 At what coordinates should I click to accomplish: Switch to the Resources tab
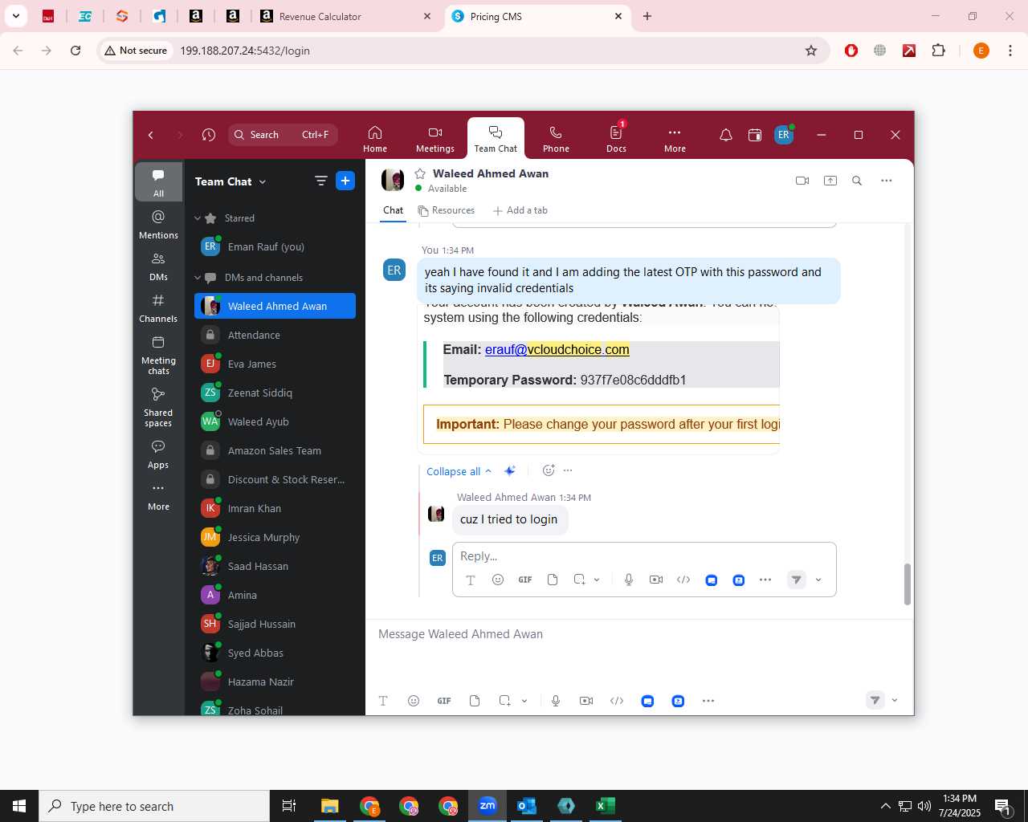(447, 210)
